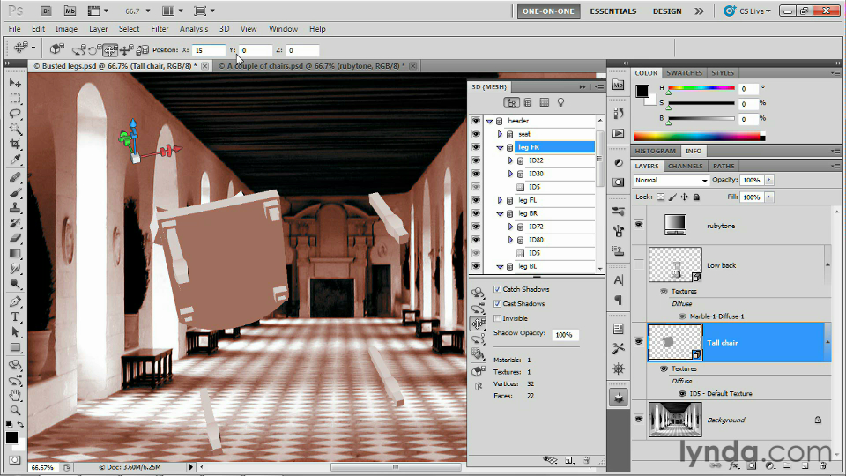Show whole scene in 3D panel
This screenshot has height=476, width=846.
coord(511,102)
